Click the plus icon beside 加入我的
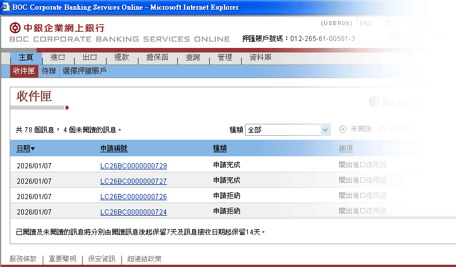Image resolution: width=456 pixels, height=267 pixels. click(373, 102)
